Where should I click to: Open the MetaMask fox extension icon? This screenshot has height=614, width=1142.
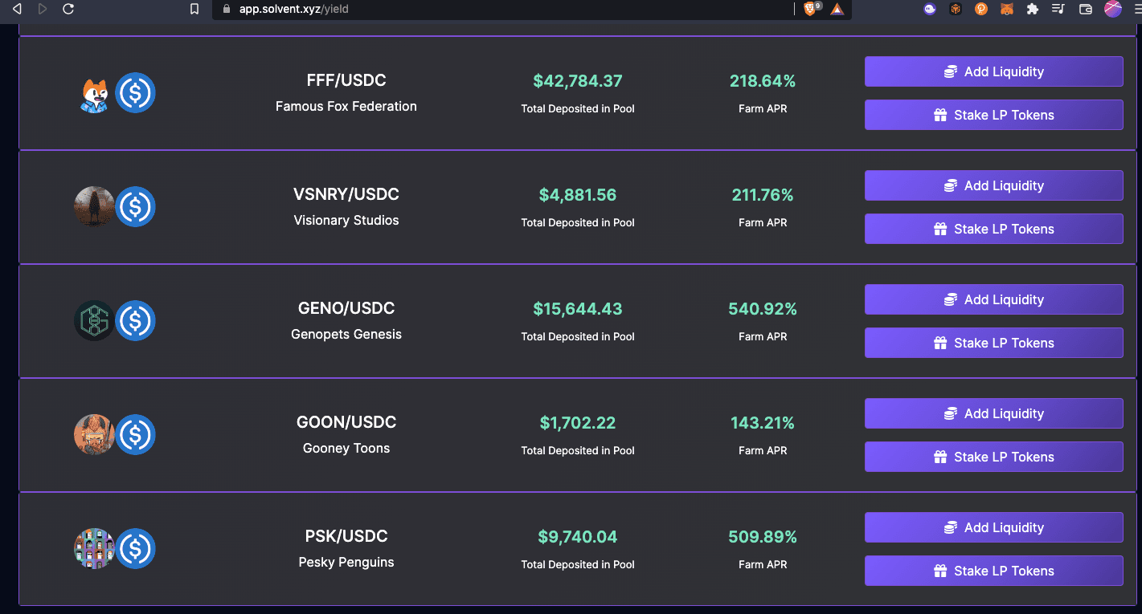pyautogui.click(x=1007, y=9)
